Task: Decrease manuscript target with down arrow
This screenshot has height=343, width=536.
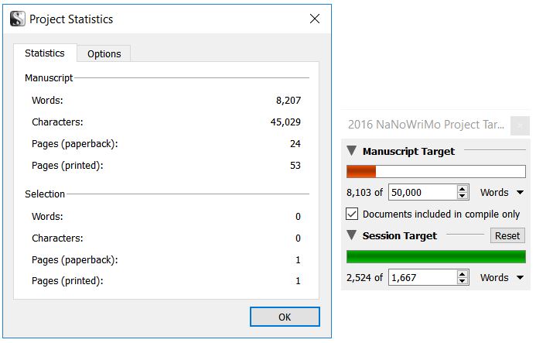Action: (463, 196)
